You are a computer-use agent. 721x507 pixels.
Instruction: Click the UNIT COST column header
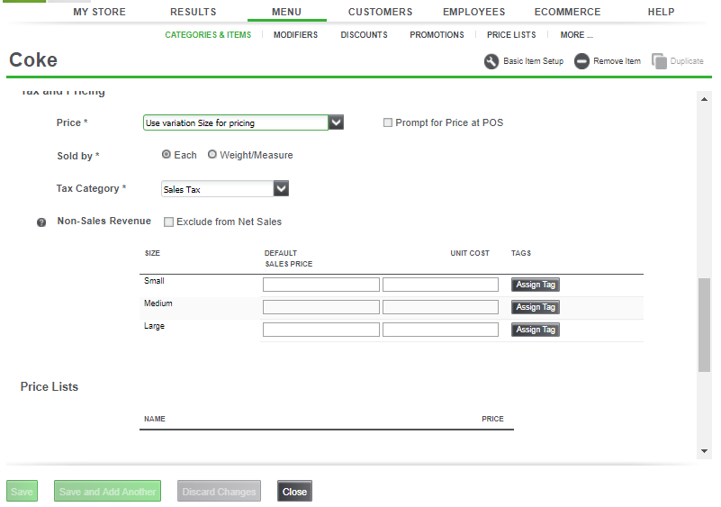coord(470,254)
